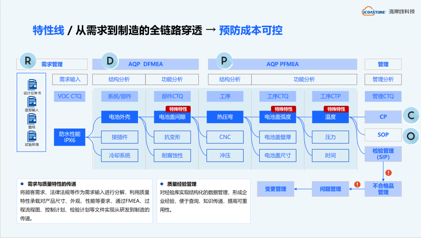The height and width of the screenshot is (238, 421).
Task: Select the 接插件 node
Action: coord(120,137)
